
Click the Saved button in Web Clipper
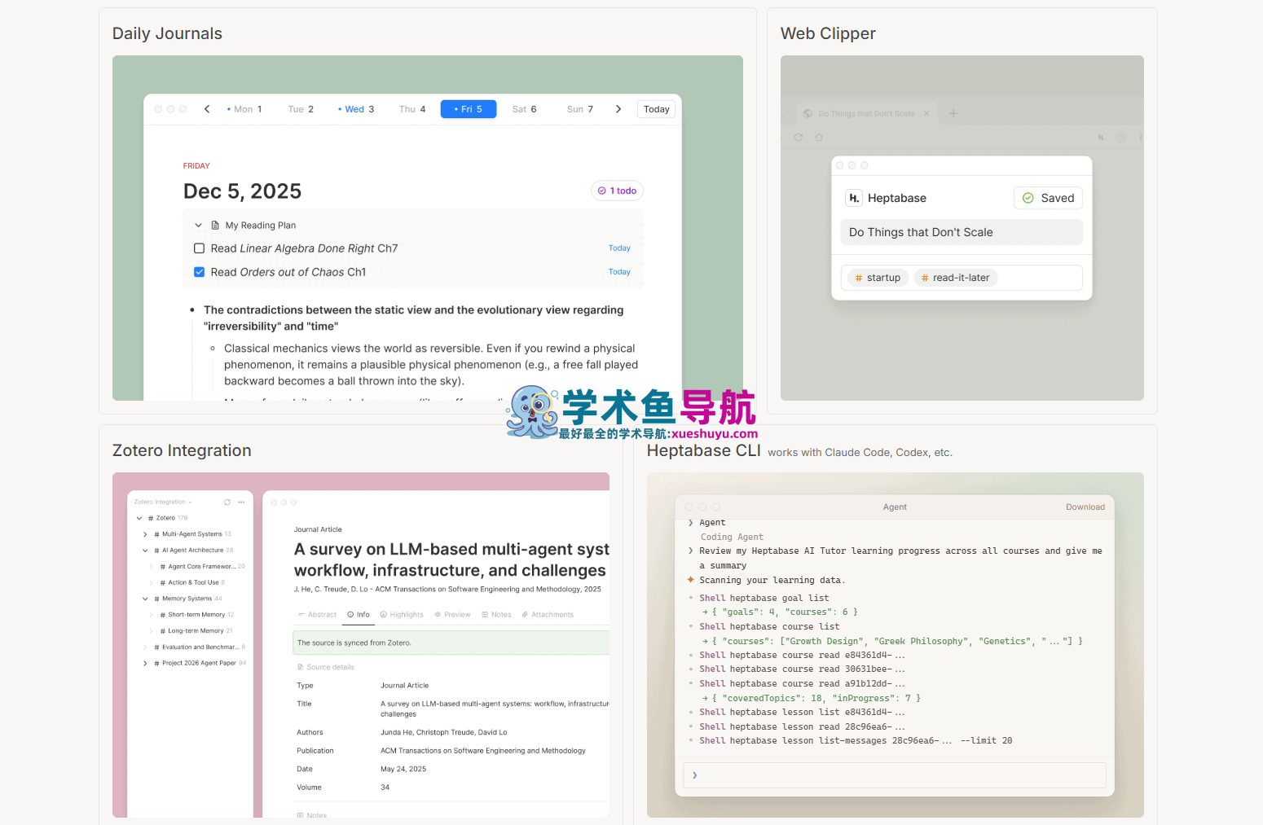[1048, 198]
